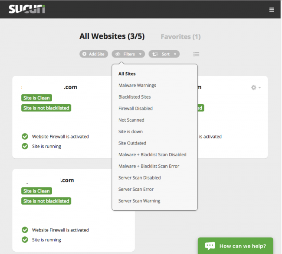Select Malware Warnings filter
The height and width of the screenshot is (254, 282).
pyautogui.click(x=137, y=85)
